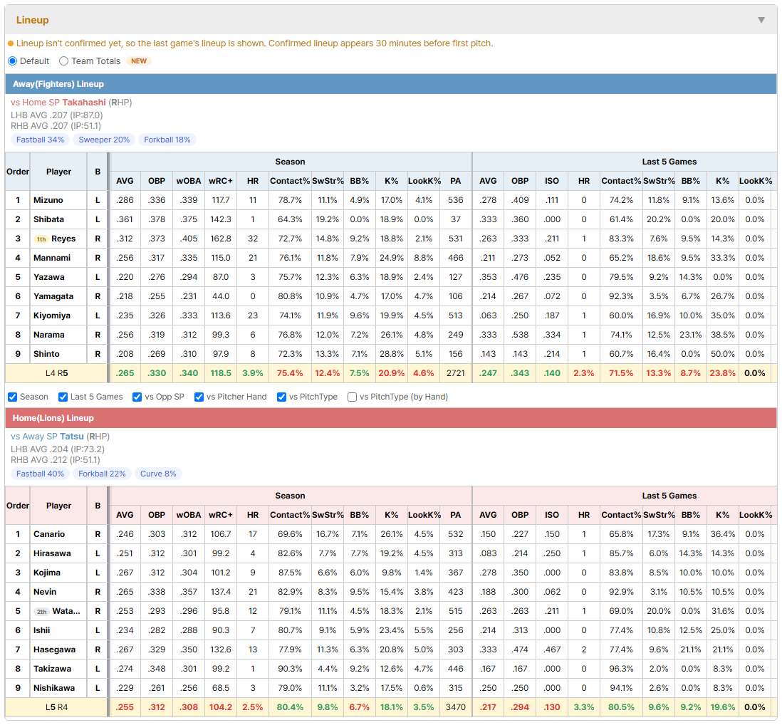Click player Takizawa in Lions lineup

53,669
